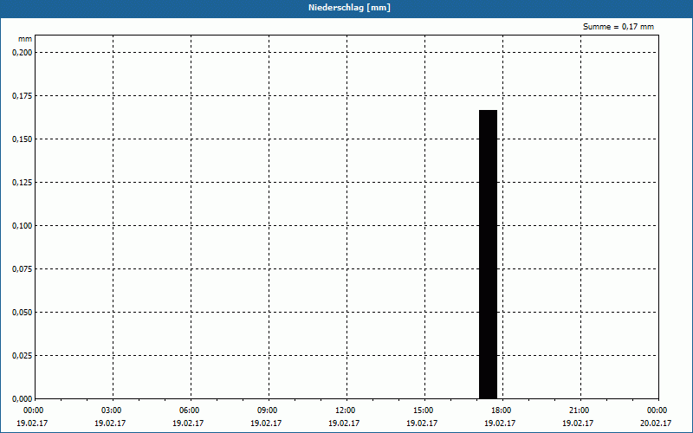Click the chart title "Niederschlag [mm]"
This screenshot has width=693, height=433.
[349, 8]
